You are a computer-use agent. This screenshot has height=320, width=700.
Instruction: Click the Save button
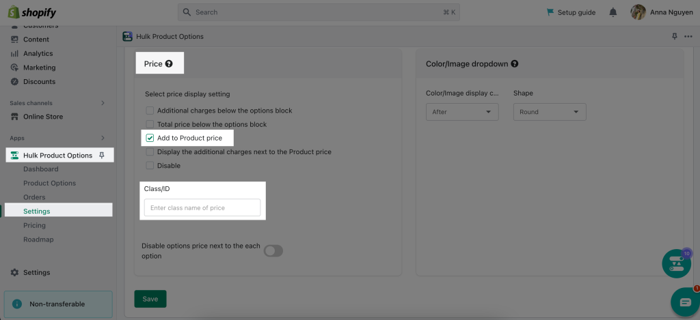click(150, 299)
